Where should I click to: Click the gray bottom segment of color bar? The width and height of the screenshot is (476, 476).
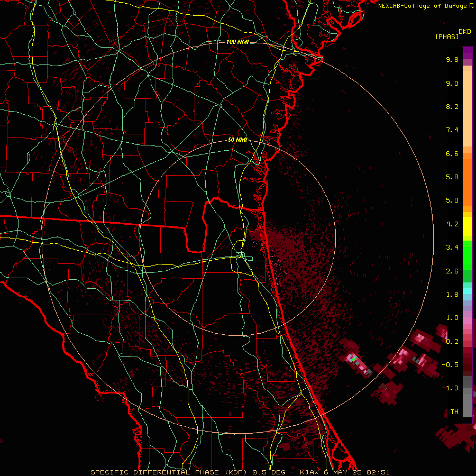tap(467, 405)
